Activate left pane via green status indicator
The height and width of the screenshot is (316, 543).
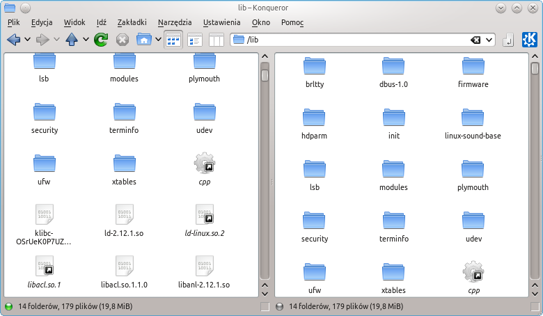click(9, 306)
